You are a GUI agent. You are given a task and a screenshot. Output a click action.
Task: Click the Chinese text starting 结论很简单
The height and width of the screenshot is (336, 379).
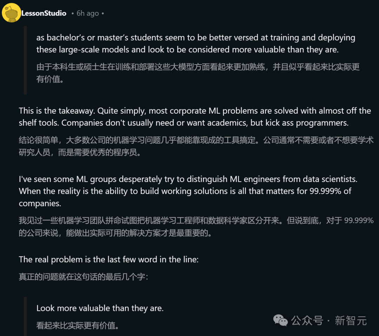point(196,146)
